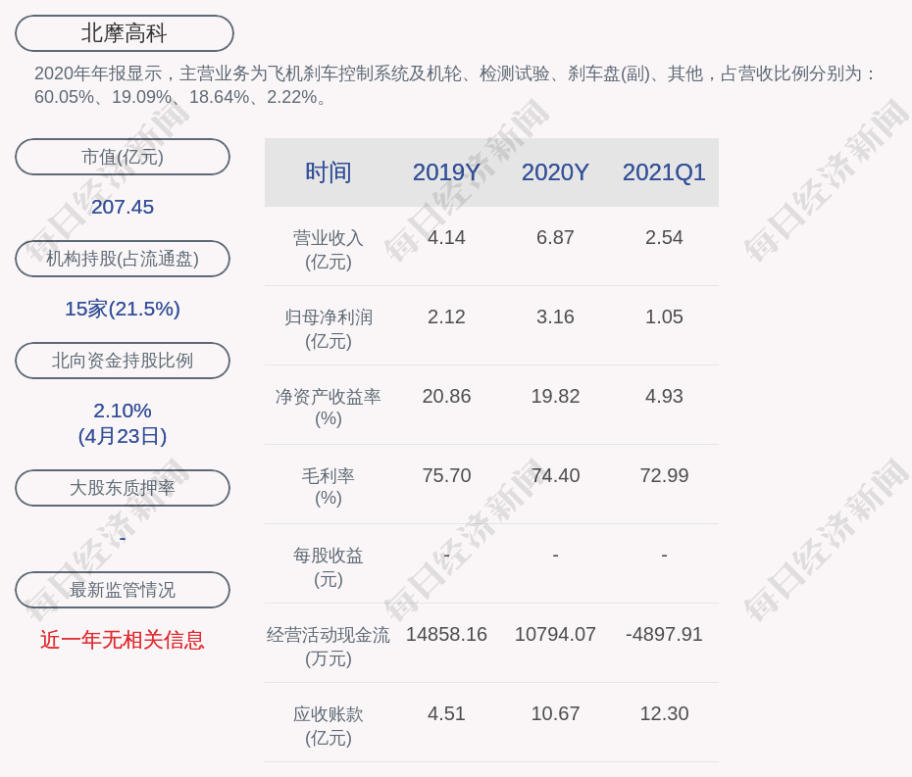Click the 2021Q1 cash flow value -4897.91
Screen dimensions: 912x777
tap(664, 634)
